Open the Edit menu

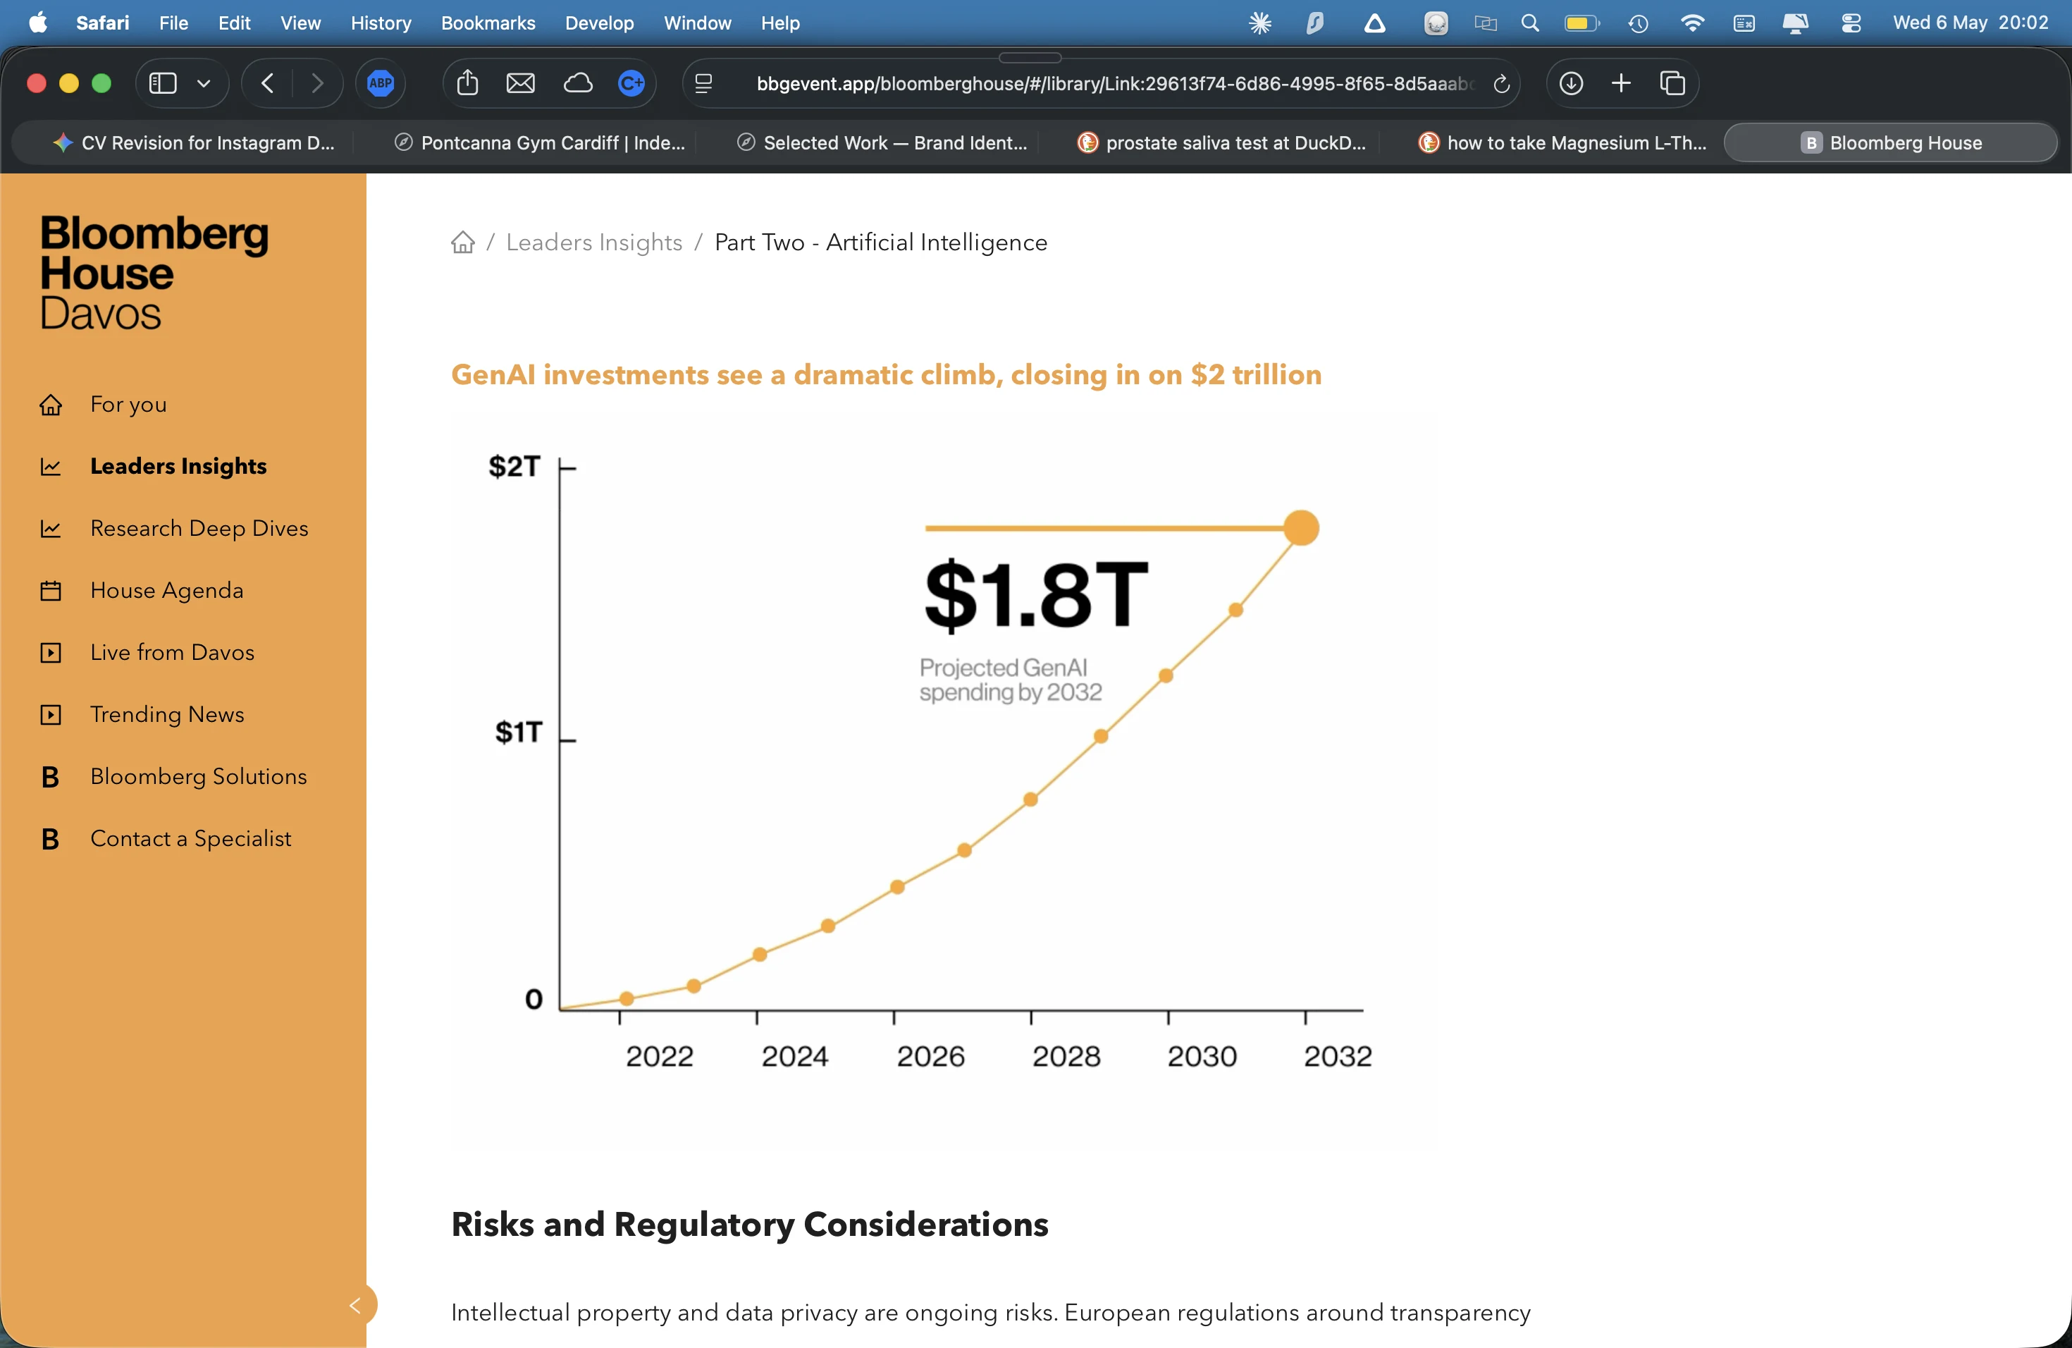[x=234, y=23]
